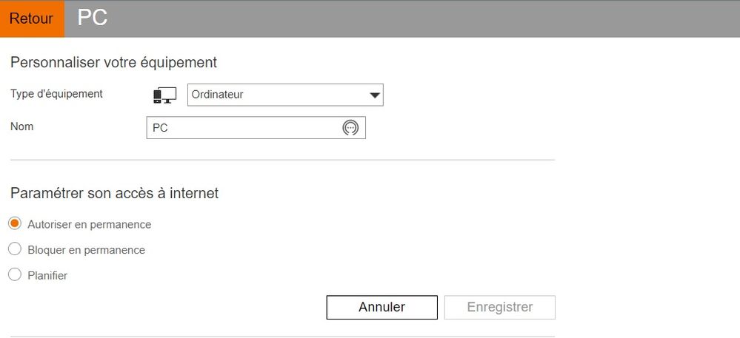This screenshot has width=740, height=338.
Task: Focus the Nom input field containing PC
Action: 244,128
